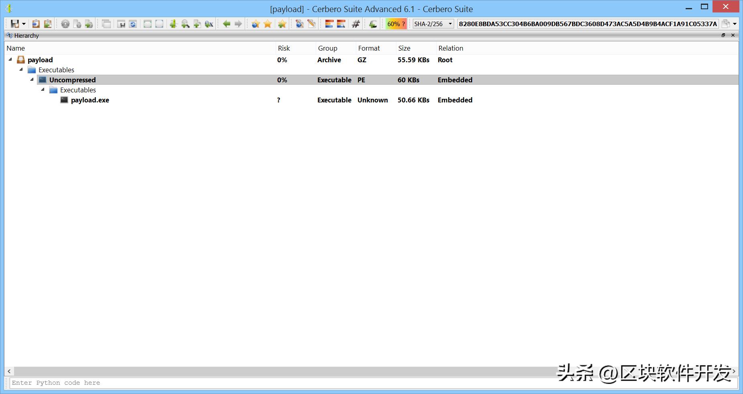Collapse the first Executables folder

(x=21, y=69)
